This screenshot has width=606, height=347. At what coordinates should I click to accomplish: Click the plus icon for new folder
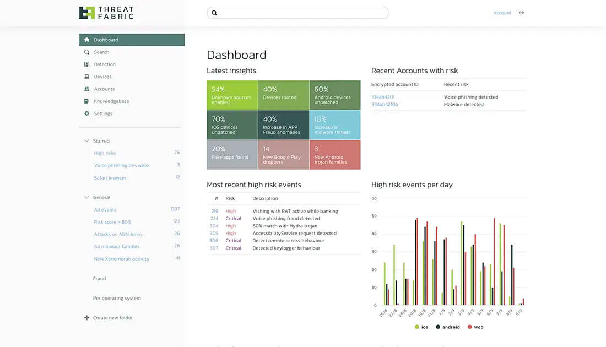pos(86,318)
